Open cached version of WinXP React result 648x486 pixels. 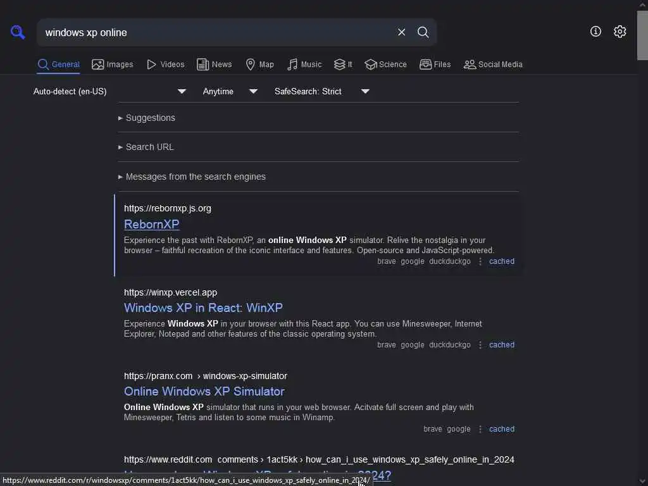(x=502, y=345)
